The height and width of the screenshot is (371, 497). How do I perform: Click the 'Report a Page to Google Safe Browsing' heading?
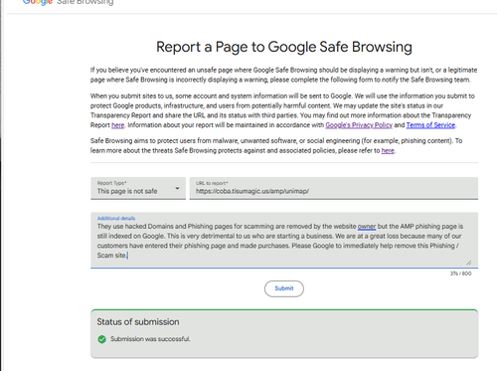(284, 47)
